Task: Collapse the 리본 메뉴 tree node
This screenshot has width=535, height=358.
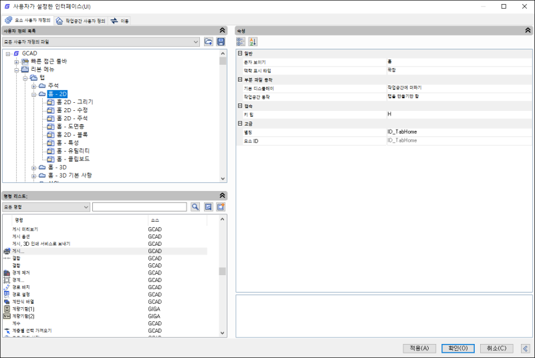Action: coord(16,70)
